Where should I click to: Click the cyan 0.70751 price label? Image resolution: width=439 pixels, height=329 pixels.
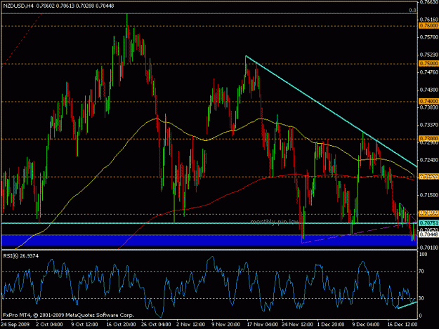tap(428, 223)
